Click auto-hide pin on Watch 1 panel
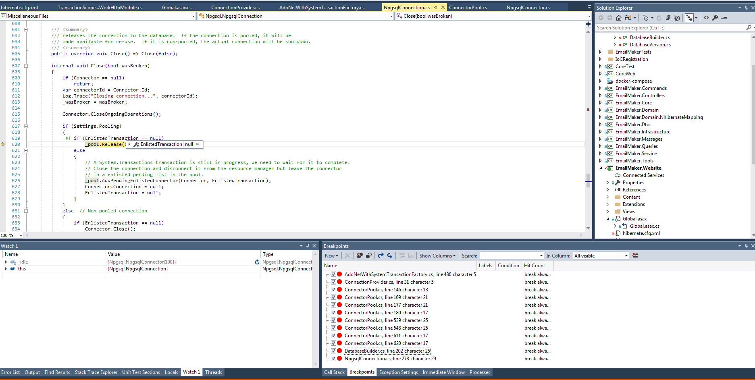Image resolution: width=755 pixels, height=380 pixels. [308, 246]
